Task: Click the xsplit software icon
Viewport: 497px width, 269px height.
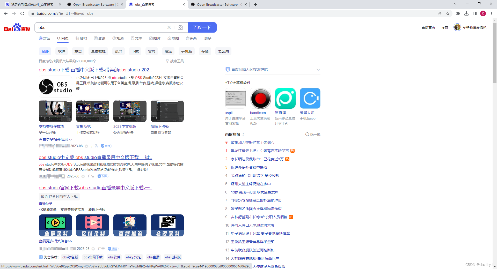Action: [x=235, y=98]
